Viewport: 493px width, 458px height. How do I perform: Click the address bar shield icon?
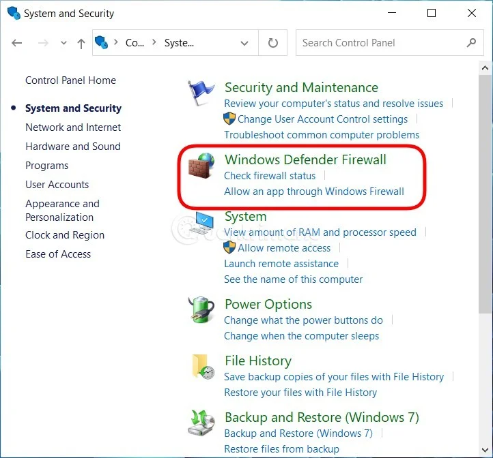[102, 42]
